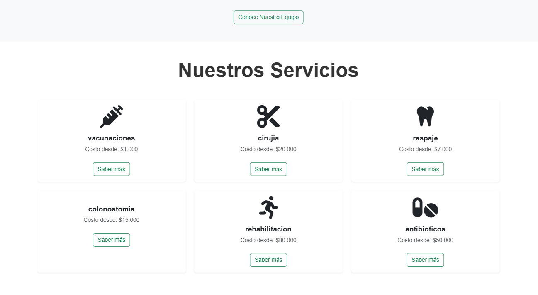Click the running person rehabilitacion icon
Screen dimensions: 538x295
point(268,207)
